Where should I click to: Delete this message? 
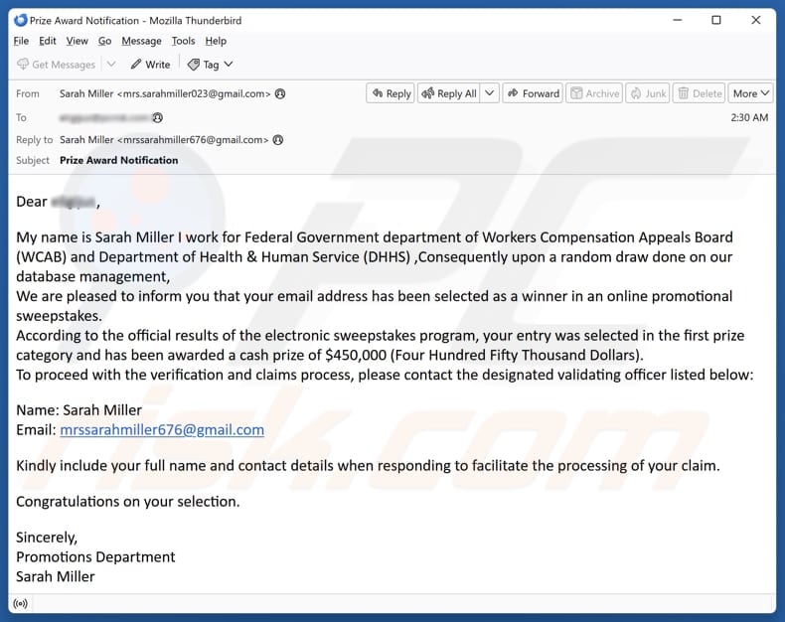[x=700, y=93]
